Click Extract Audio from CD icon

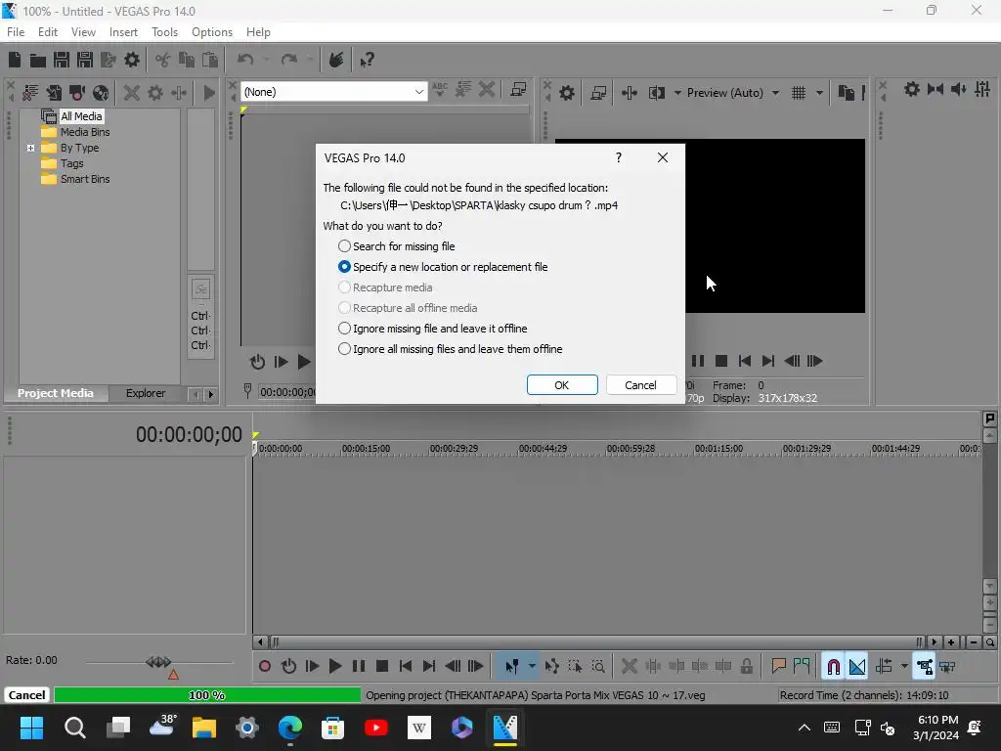[101, 93]
